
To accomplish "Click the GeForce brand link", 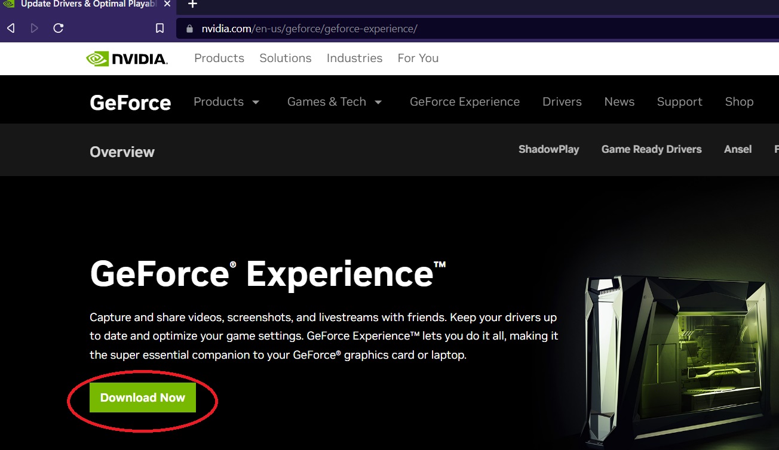I will click(130, 103).
